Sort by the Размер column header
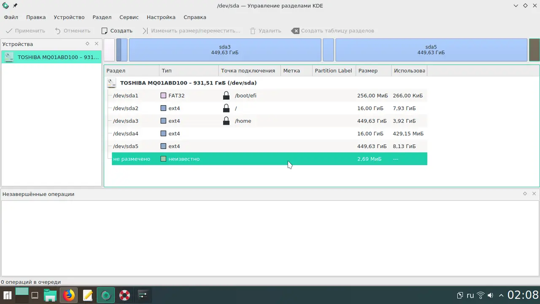The image size is (540, 304). (x=374, y=71)
